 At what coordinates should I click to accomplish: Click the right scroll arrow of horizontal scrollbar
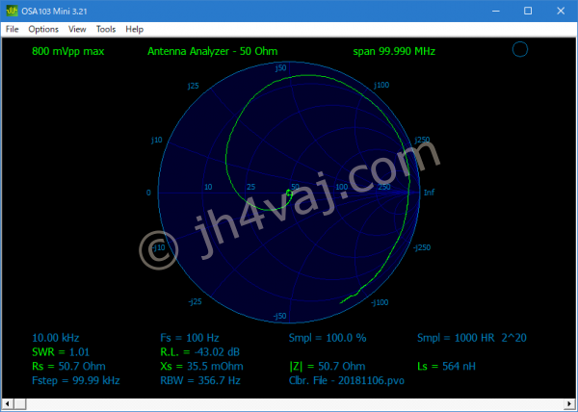tap(570, 404)
